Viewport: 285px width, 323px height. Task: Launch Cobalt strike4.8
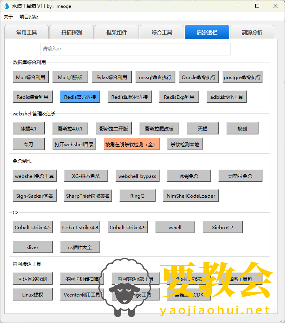pyautogui.click(x=80, y=227)
